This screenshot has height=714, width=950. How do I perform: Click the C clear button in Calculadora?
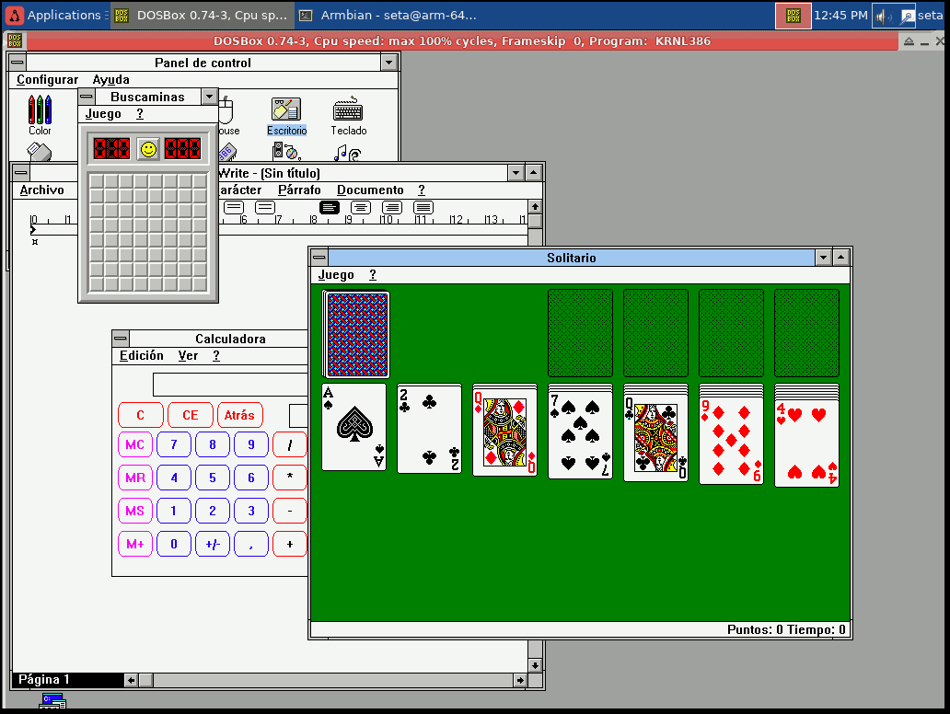[x=141, y=415]
